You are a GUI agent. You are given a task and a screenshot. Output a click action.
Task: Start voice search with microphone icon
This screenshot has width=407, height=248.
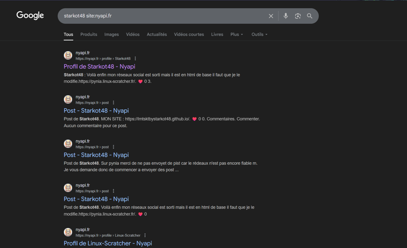pyautogui.click(x=285, y=16)
